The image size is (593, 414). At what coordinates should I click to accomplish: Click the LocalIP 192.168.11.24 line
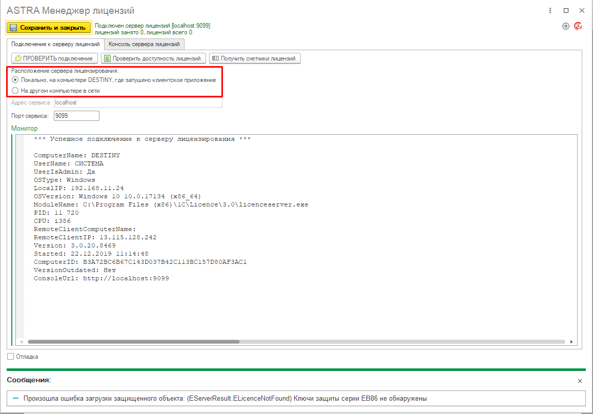78,188
